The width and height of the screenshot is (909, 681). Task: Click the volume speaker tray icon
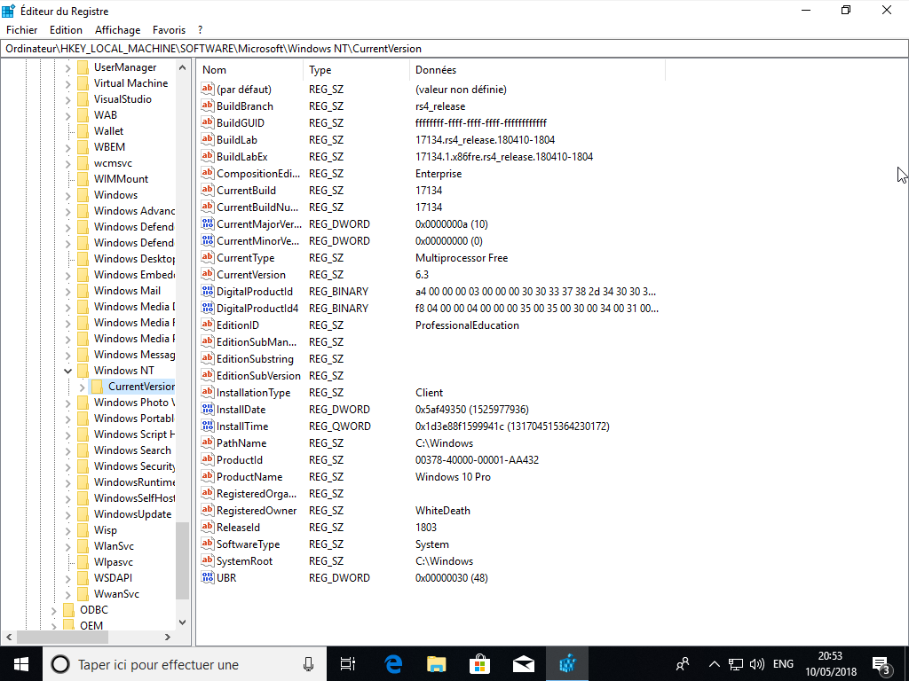756,664
